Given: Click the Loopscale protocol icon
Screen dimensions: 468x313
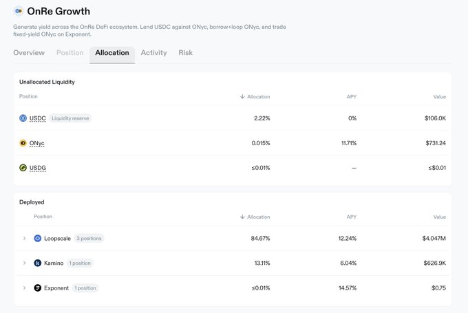Looking at the screenshot, I should (x=38, y=238).
